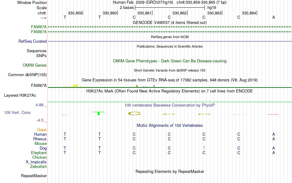Click the RefSeq Curated intron line
The image size is (292, 183).
[170, 41]
